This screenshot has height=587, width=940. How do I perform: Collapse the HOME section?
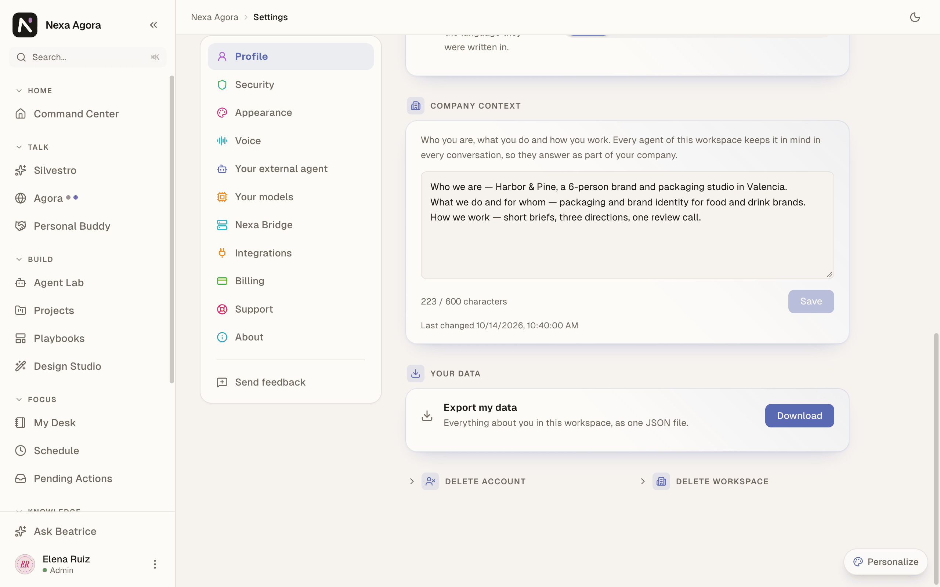pos(34,91)
